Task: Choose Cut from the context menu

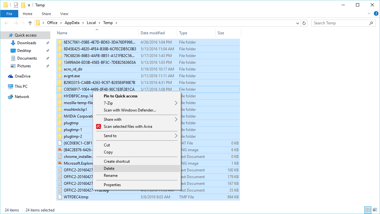Action: coord(137,145)
